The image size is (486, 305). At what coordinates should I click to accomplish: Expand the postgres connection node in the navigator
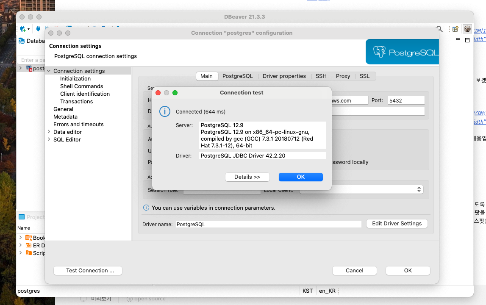click(x=20, y=68)
